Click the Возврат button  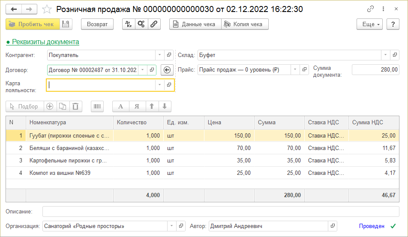[97, 24]
